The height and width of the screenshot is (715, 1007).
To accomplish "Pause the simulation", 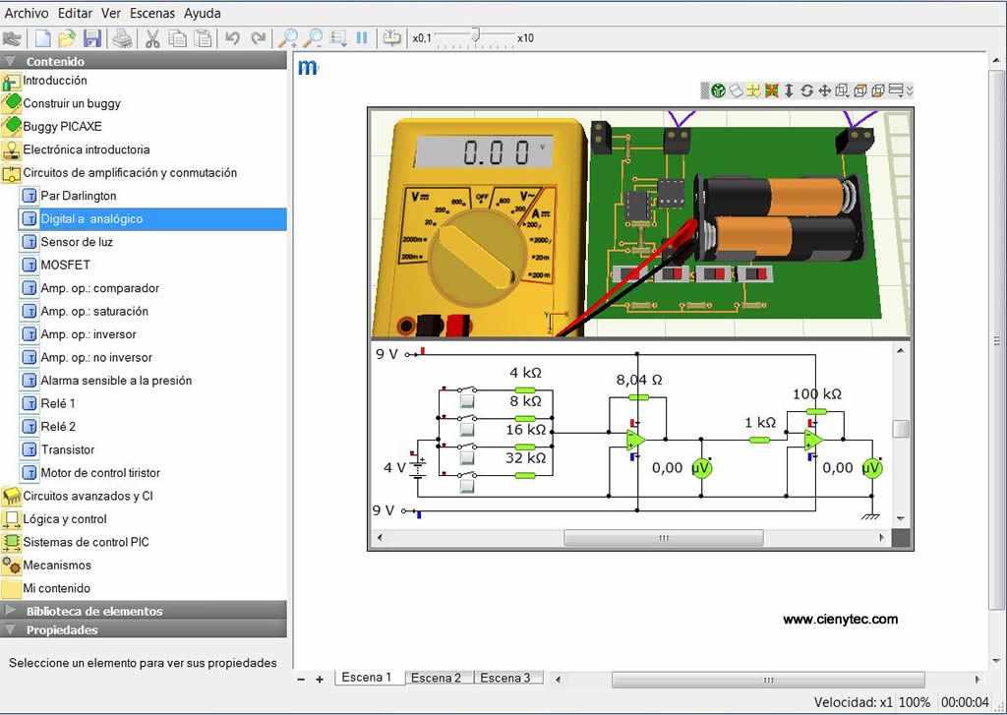I will 362,38.
